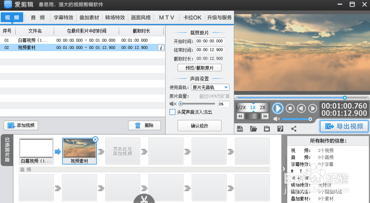The height and width of the screenshot is (203, 370).
Task: Select row 02 视频素材 in file list
Action: (83, 48)
